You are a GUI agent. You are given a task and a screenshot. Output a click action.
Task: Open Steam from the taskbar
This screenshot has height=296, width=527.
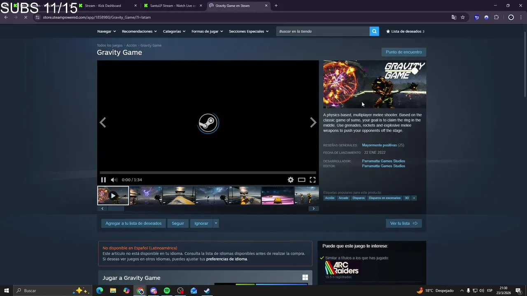pos(207,291)
